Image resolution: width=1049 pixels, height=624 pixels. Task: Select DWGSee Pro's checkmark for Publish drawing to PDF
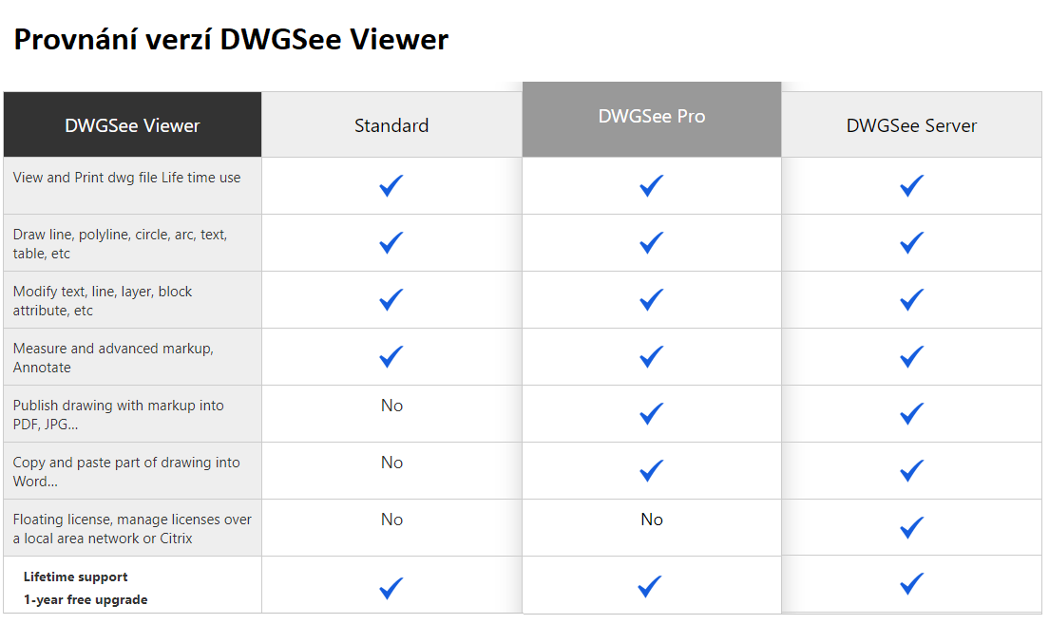point(651,413)
